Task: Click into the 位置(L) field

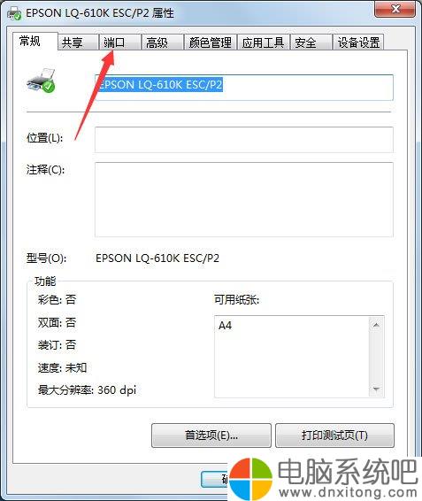Action: [244, 140]
